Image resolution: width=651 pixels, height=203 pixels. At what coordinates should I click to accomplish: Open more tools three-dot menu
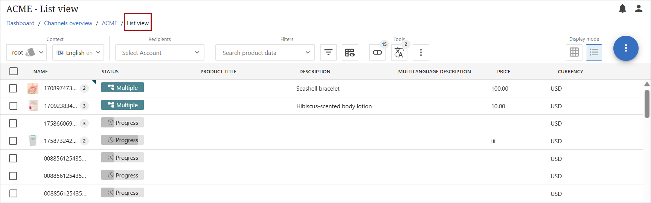coord(421,53)
